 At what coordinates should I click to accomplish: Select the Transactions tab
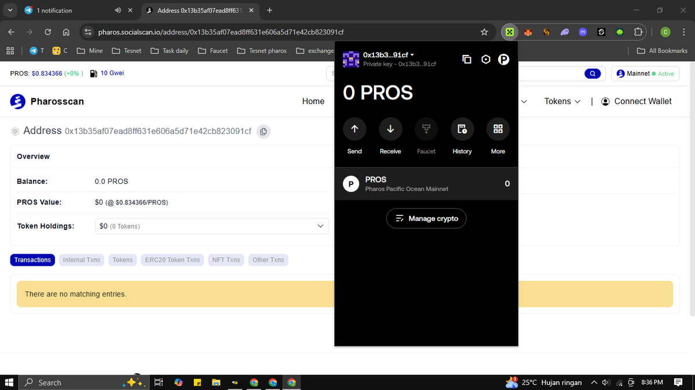(32, 260)
